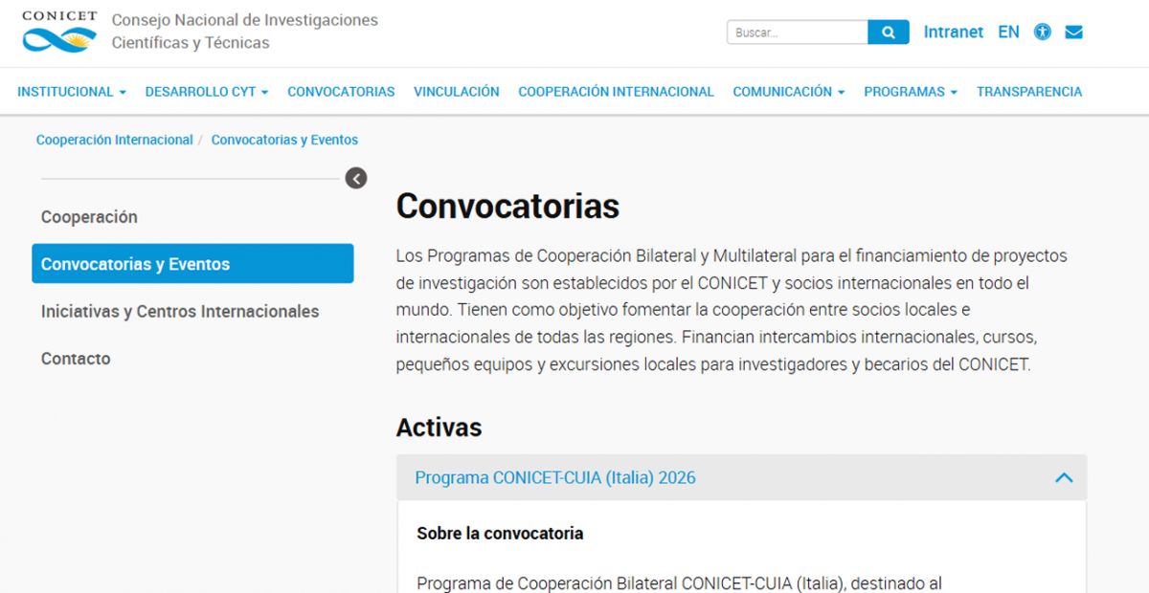
Task: Collapse the sidebar with the arrow button
Action: tap(356, 178)
